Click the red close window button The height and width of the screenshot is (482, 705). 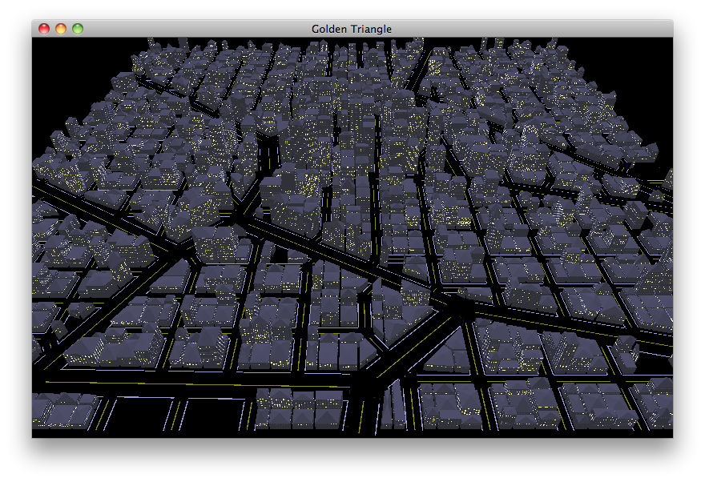click(x=43, y=29)
